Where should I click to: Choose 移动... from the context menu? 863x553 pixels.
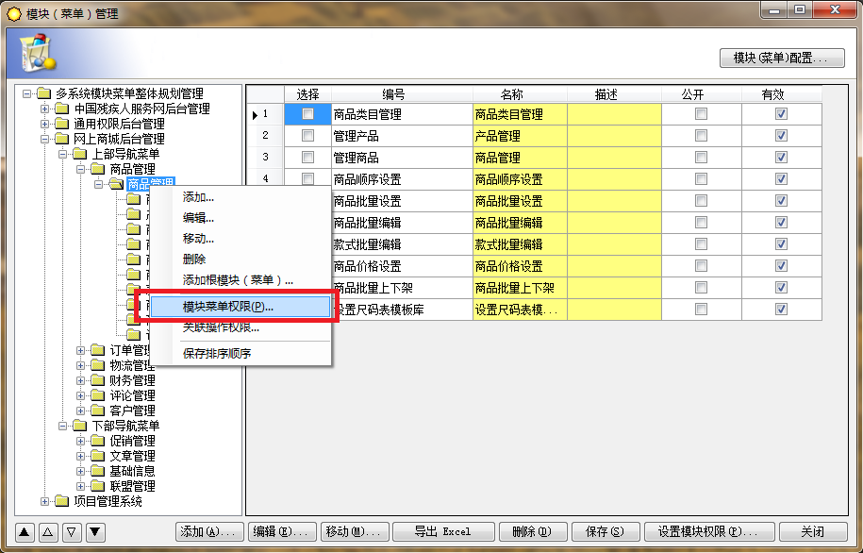click(x=241, y=239)
